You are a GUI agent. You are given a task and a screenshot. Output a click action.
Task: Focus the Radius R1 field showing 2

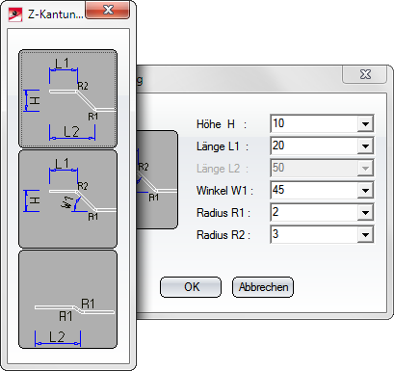click(x=314, y=212)
